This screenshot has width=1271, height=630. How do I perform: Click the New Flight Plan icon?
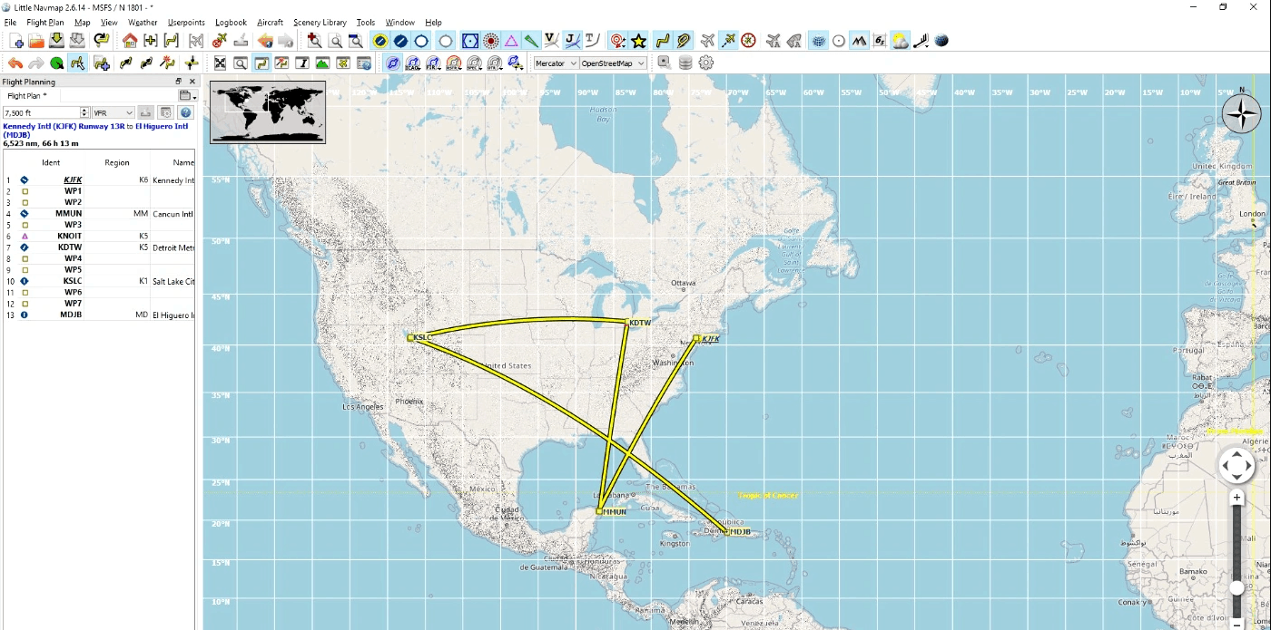[x=16, y=41]
